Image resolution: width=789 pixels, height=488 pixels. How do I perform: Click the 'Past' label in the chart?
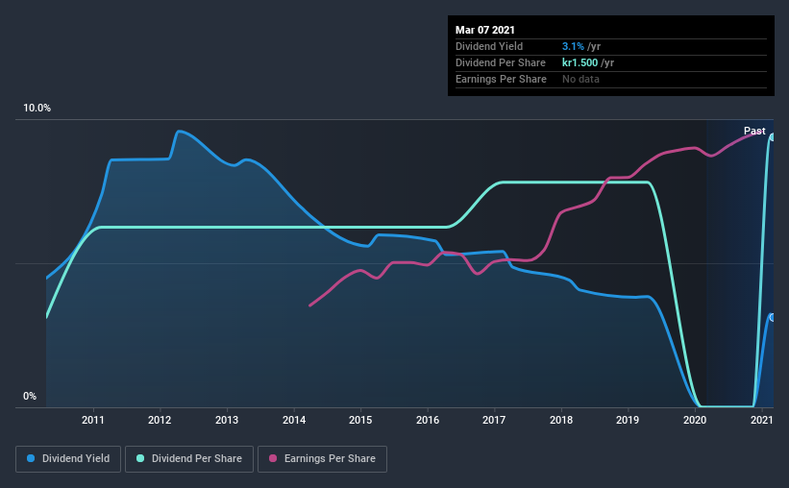[754, 131]
